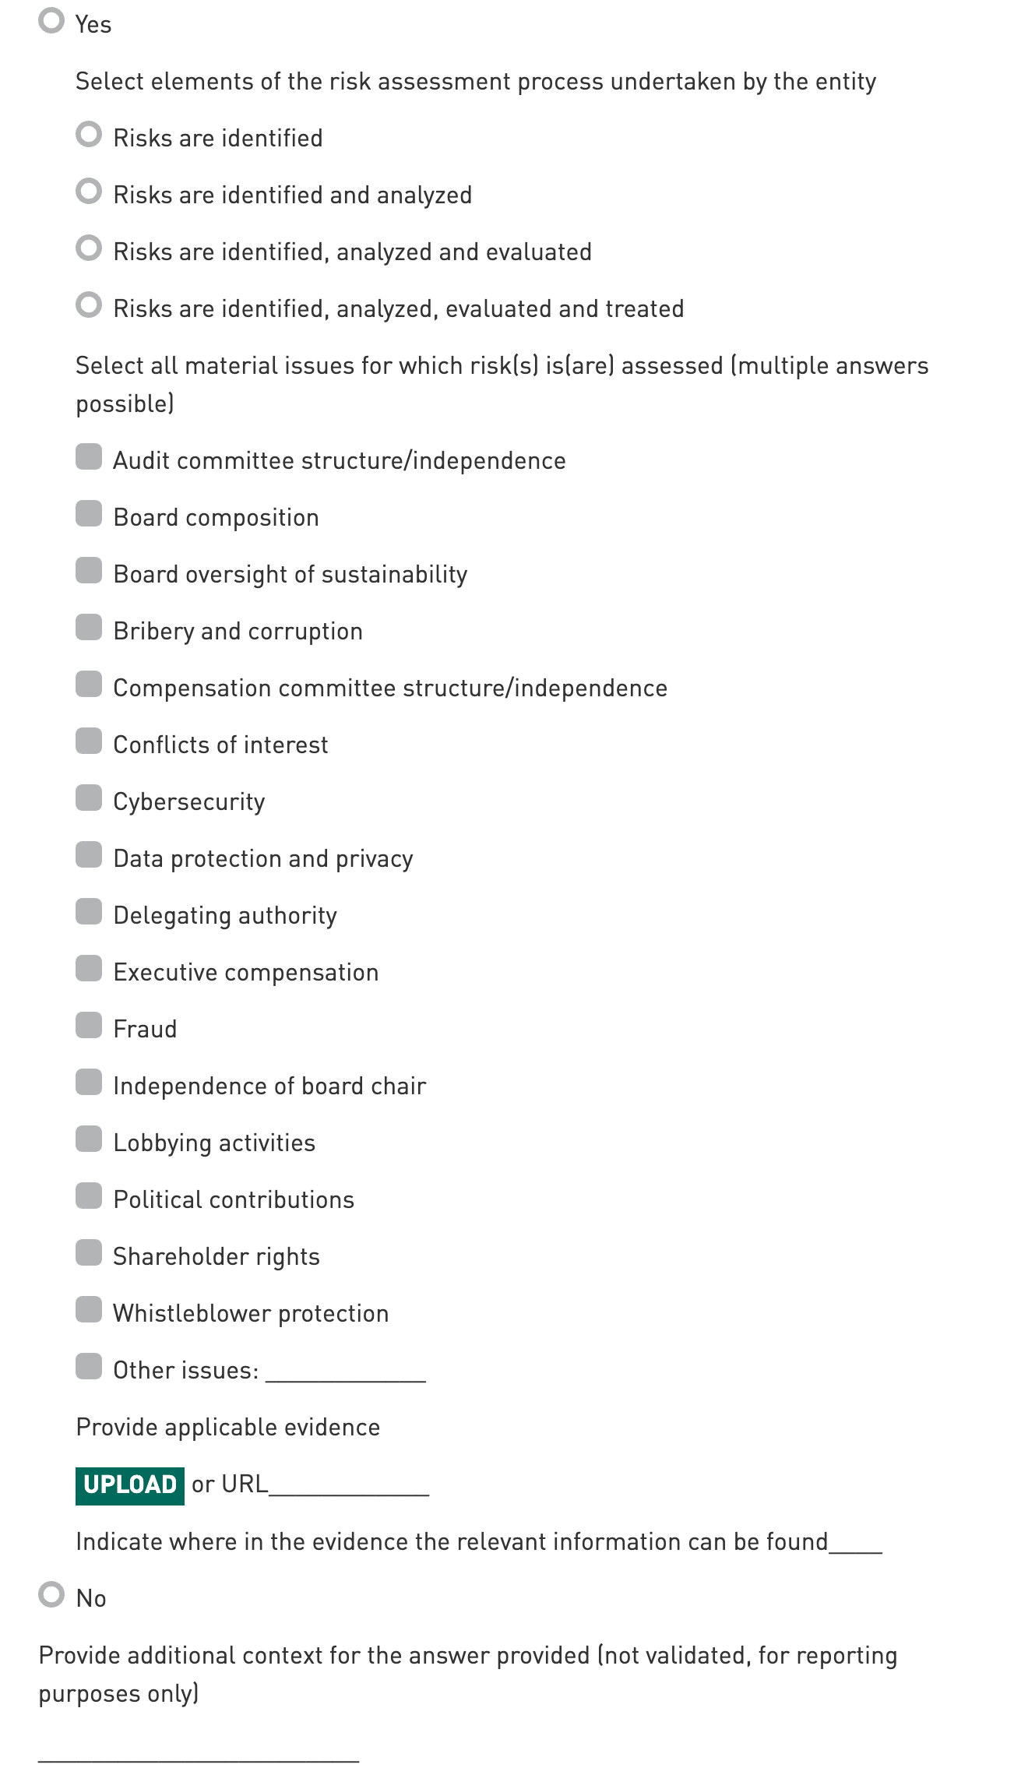Tick the Fraud checkbox
This screenshot has width=1014, height=1782.
click(x=89, y=1026)
